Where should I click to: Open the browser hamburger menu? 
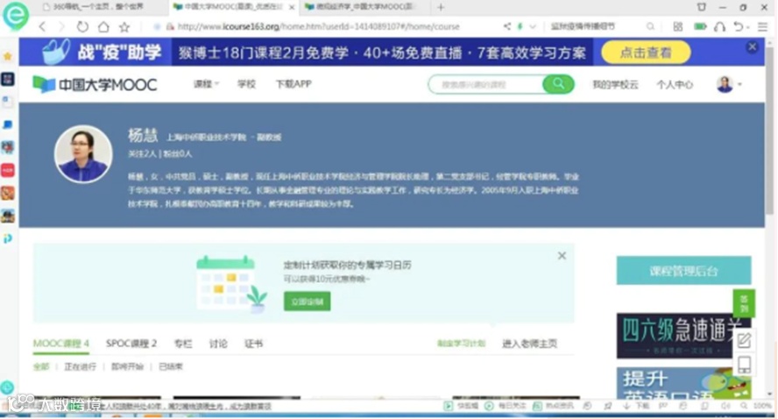762,27
